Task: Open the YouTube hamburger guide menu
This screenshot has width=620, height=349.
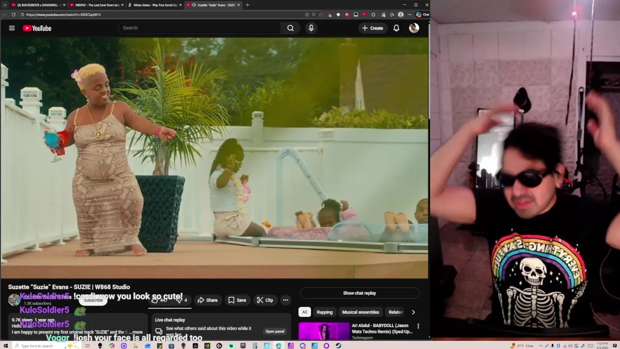Action: click(x=12, y=28)
